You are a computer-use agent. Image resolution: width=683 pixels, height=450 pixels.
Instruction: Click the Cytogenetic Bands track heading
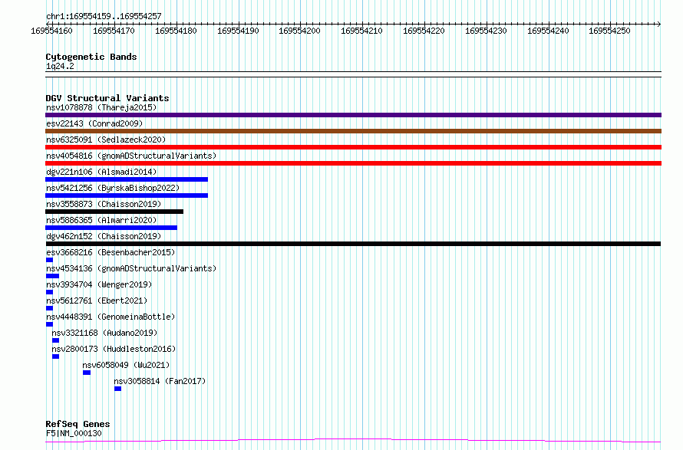click(91, 57)
